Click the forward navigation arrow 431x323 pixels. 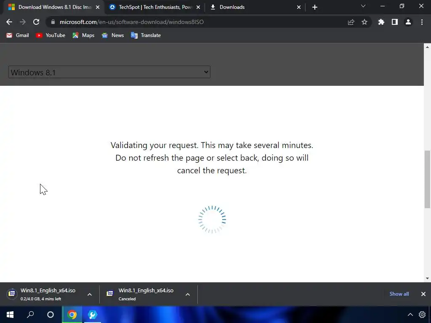(23, 22)
